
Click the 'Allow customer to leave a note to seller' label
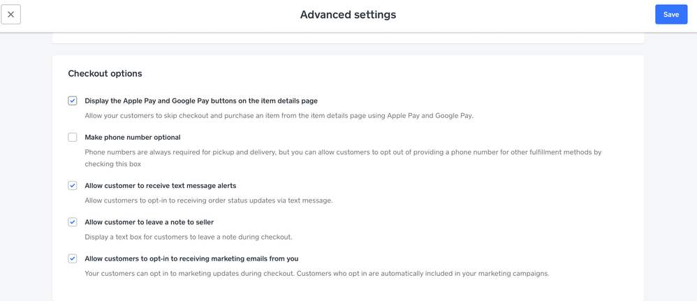click(149, 222)
